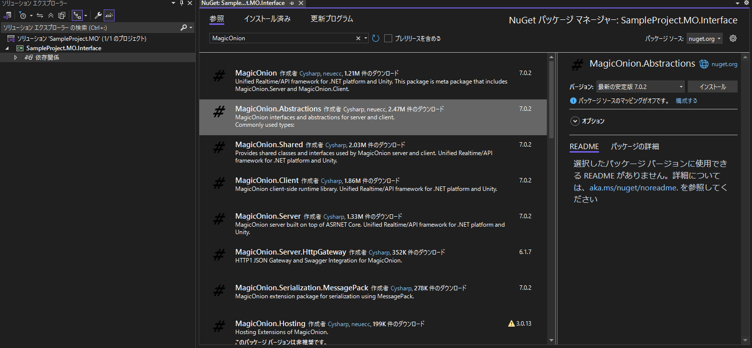The image size is (752, 348).
Task: Click MagicOnion.Hosting deprecation warning icon
Action: click(511, 324)
